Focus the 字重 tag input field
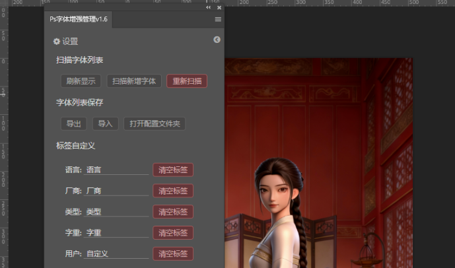455x268 pixels. 117,233
